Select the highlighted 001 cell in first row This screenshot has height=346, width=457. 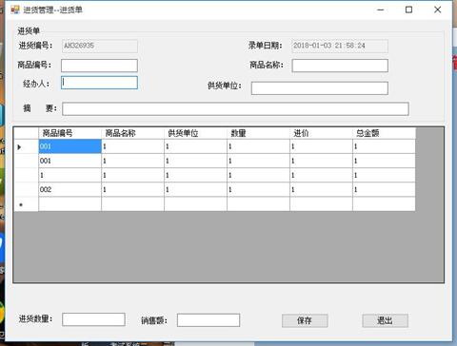coord(70,146)
